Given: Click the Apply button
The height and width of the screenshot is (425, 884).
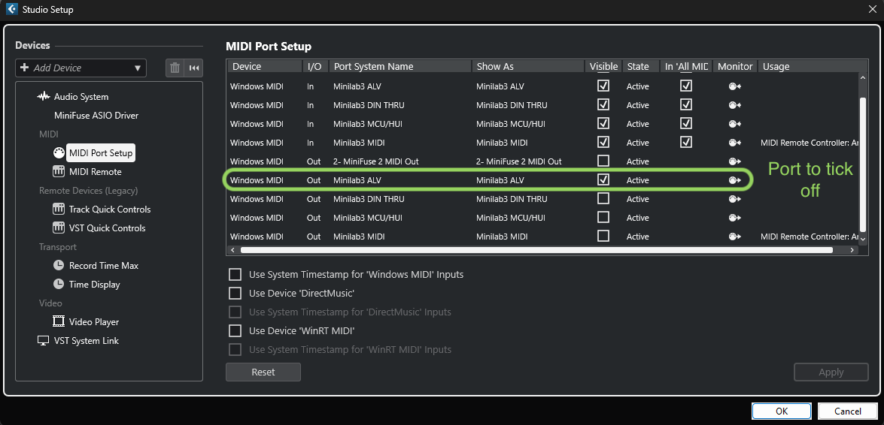Looking at the screenshot, I should pyautogui.click(x=831, y=372).
